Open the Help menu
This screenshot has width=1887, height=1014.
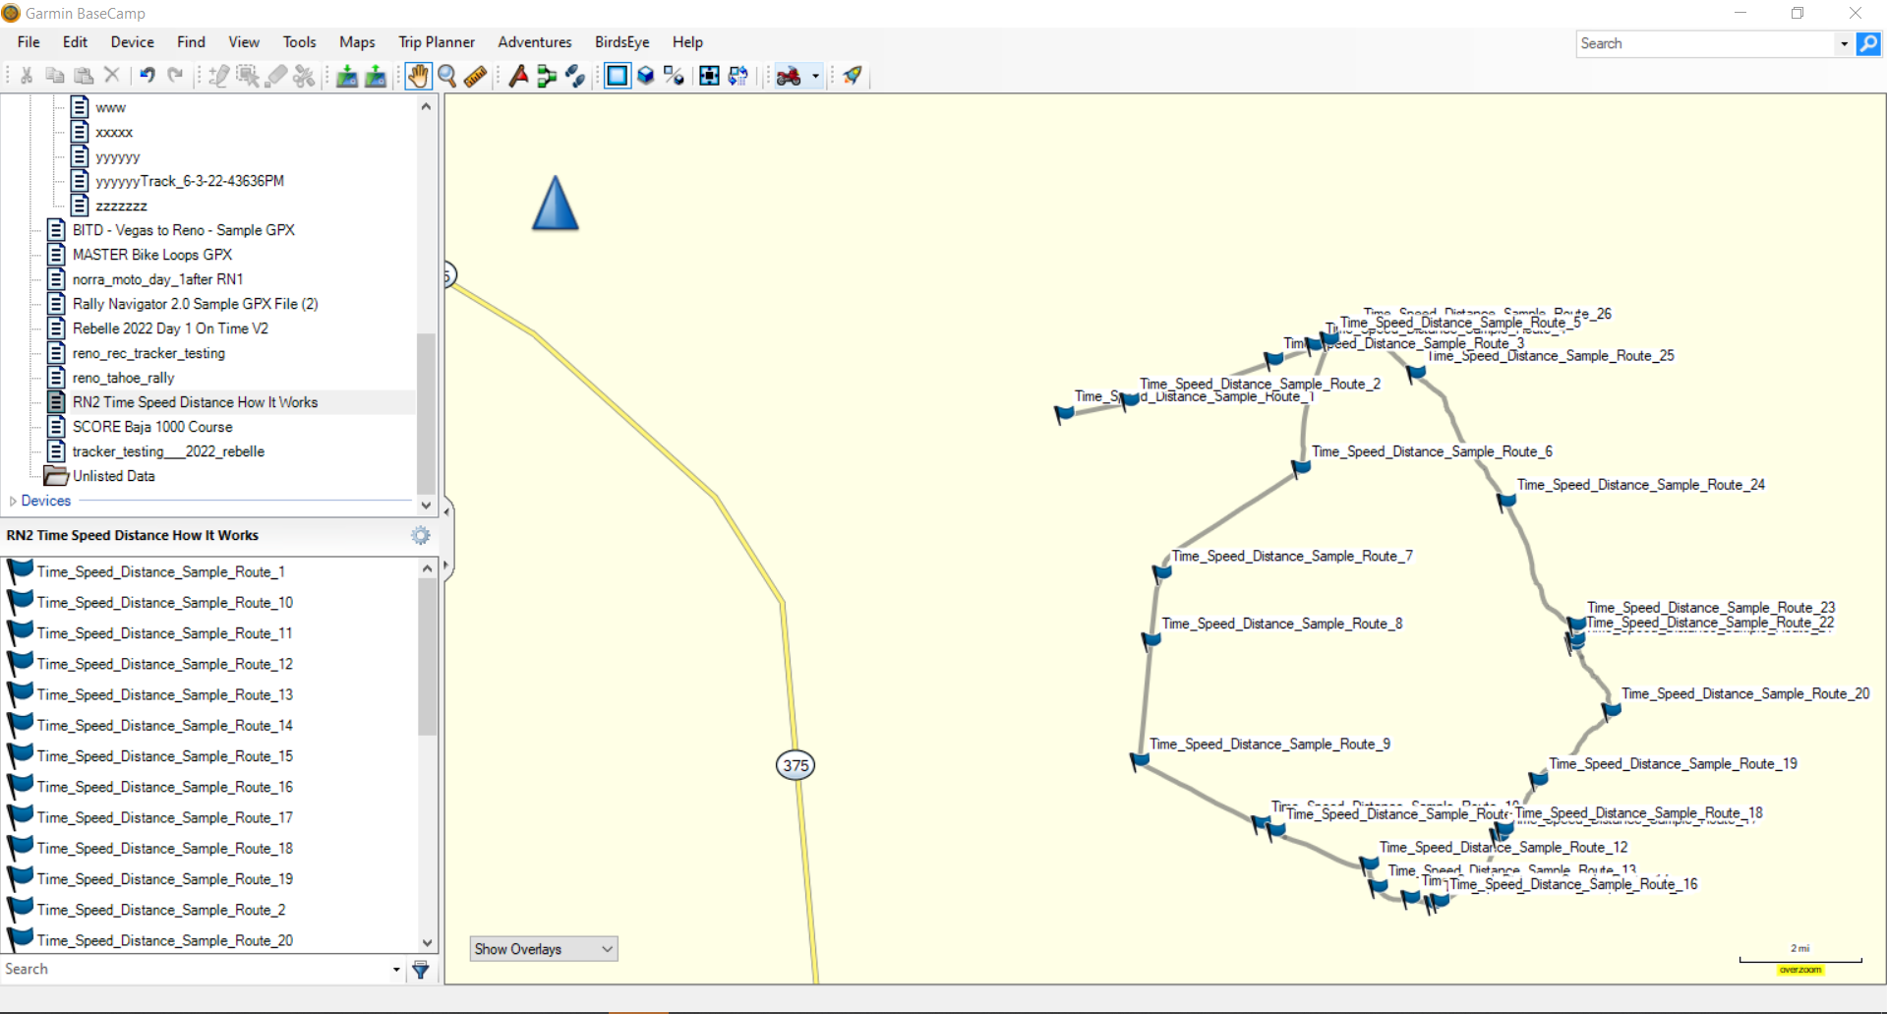pos(687,42)
